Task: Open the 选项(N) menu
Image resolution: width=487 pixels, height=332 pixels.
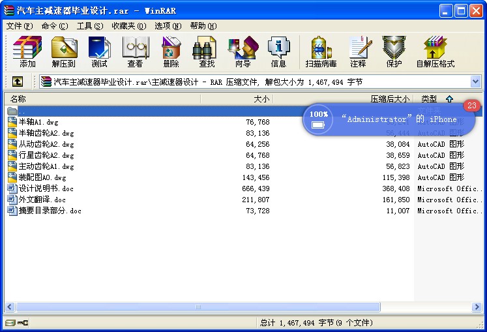Action: [x=168, y=26]
